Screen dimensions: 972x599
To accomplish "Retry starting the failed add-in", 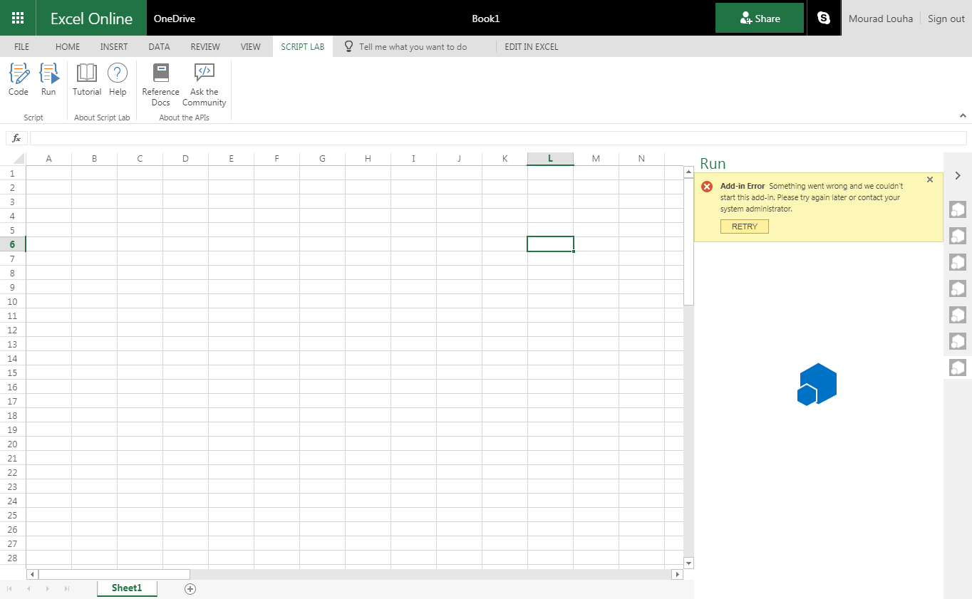I will tap(744, 226).
